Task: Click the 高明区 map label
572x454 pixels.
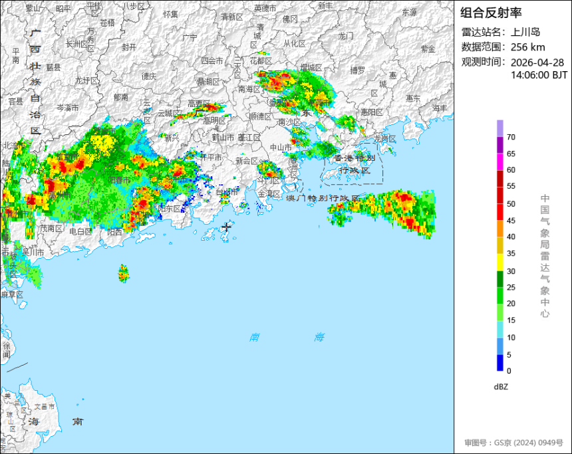Action: (x=214, y=120)
